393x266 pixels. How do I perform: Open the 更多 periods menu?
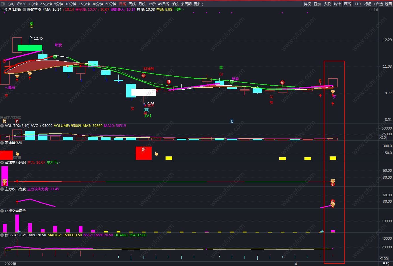[x=198, y=4]
